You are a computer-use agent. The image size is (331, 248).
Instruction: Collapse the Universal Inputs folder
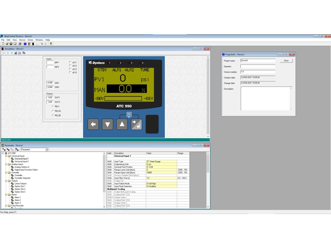[6, 156]
